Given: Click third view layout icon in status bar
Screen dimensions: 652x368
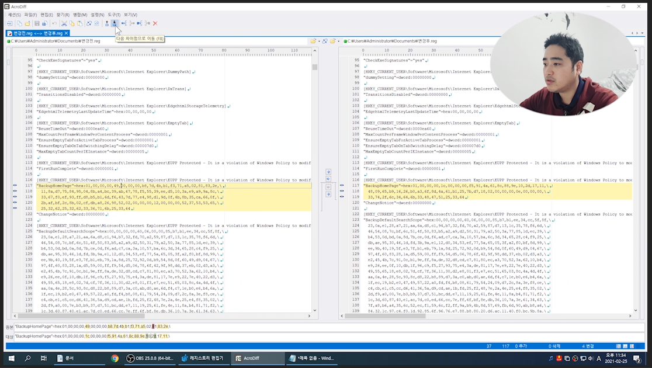Looking at the screenshot, I should pos(632,346).
